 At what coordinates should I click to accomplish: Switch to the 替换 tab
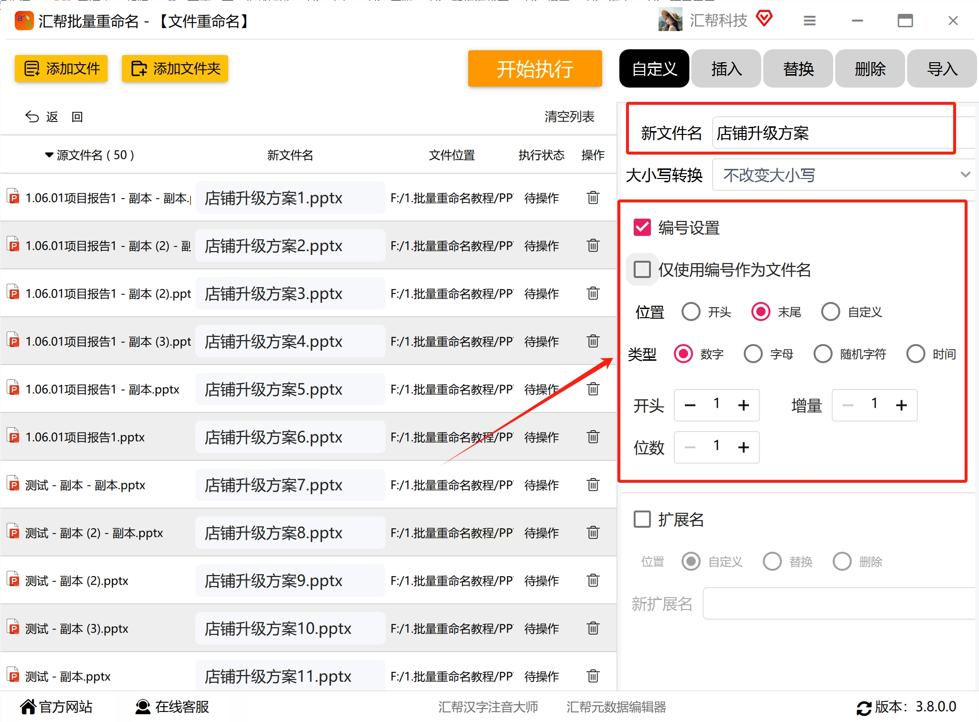pyautogui.click(x=798, y=69)
